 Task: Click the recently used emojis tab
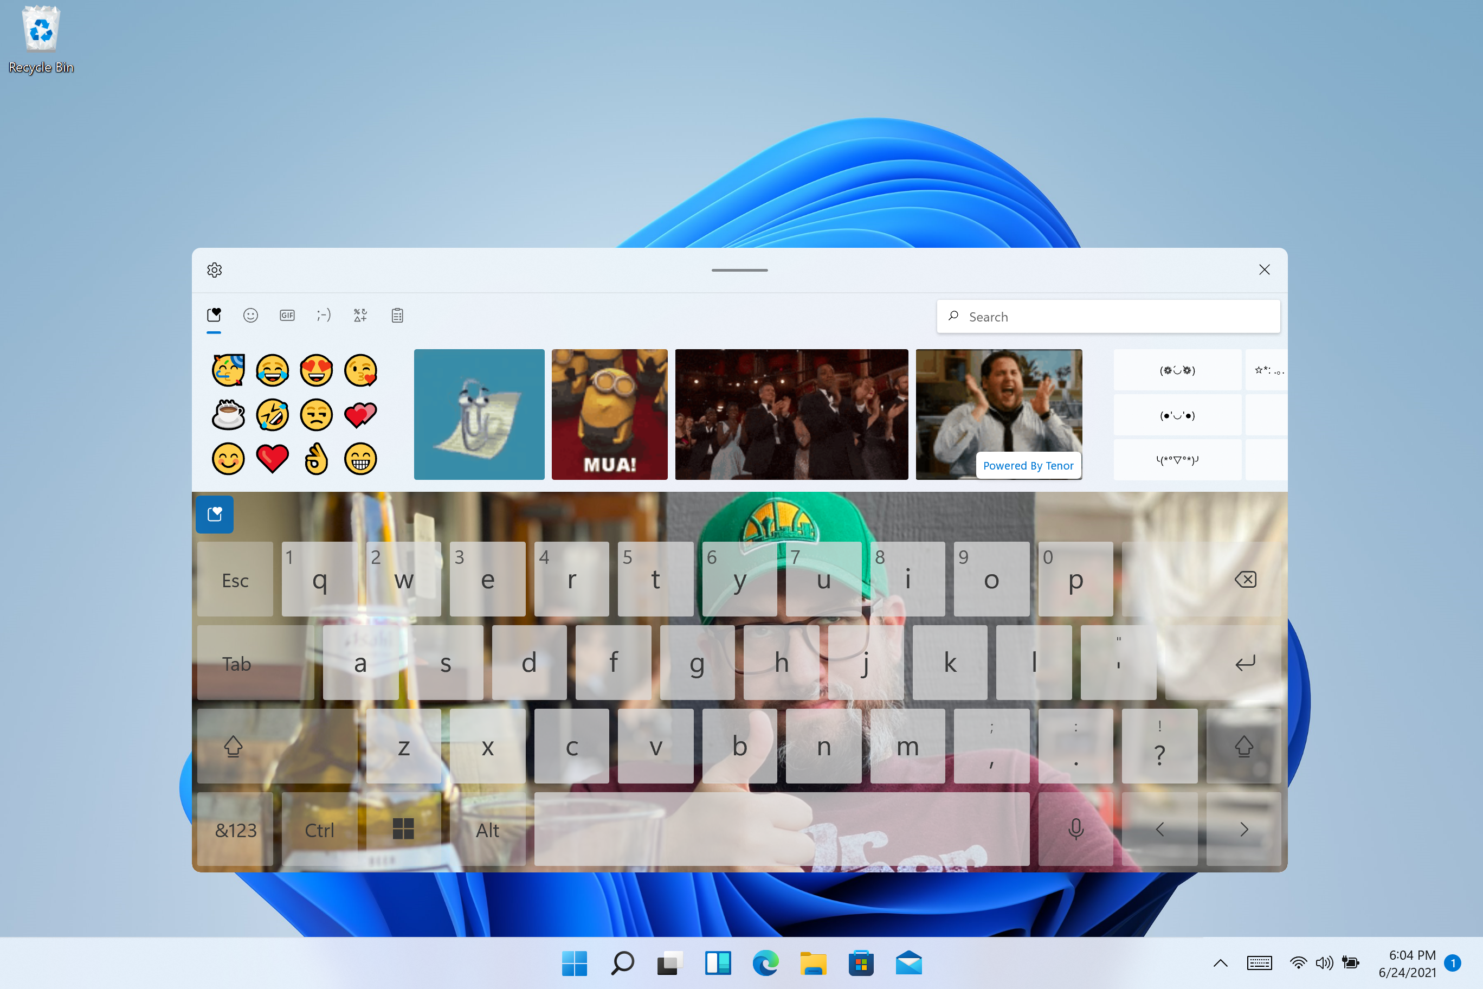point(213,314)
